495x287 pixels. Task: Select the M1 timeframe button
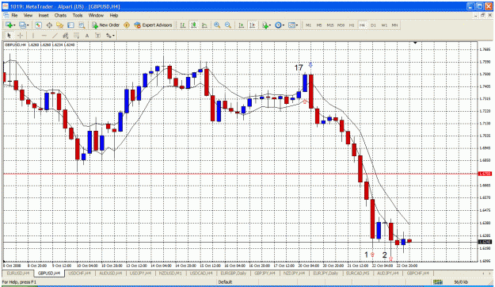[308, 25]
